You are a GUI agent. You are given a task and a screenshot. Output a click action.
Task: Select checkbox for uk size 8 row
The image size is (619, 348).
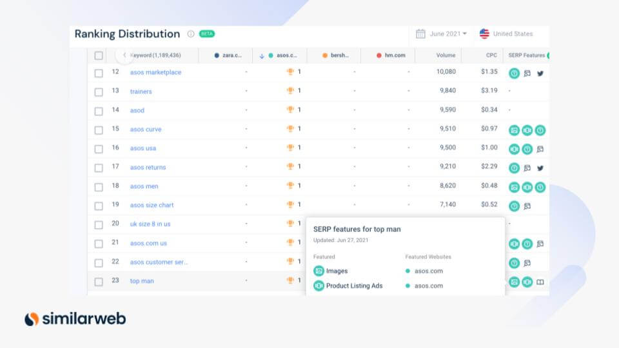(x=99, y=225)
